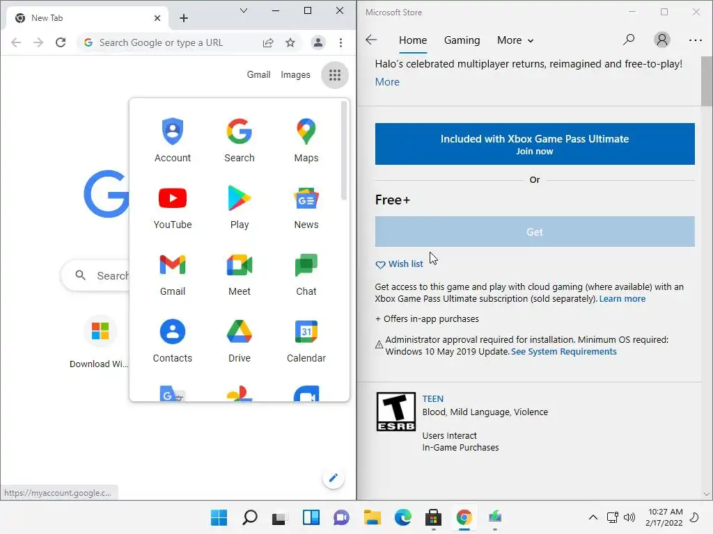This screenshot has height=534, width=713.
Task: Open Gmail app in the grid
Action: [173, 273]
